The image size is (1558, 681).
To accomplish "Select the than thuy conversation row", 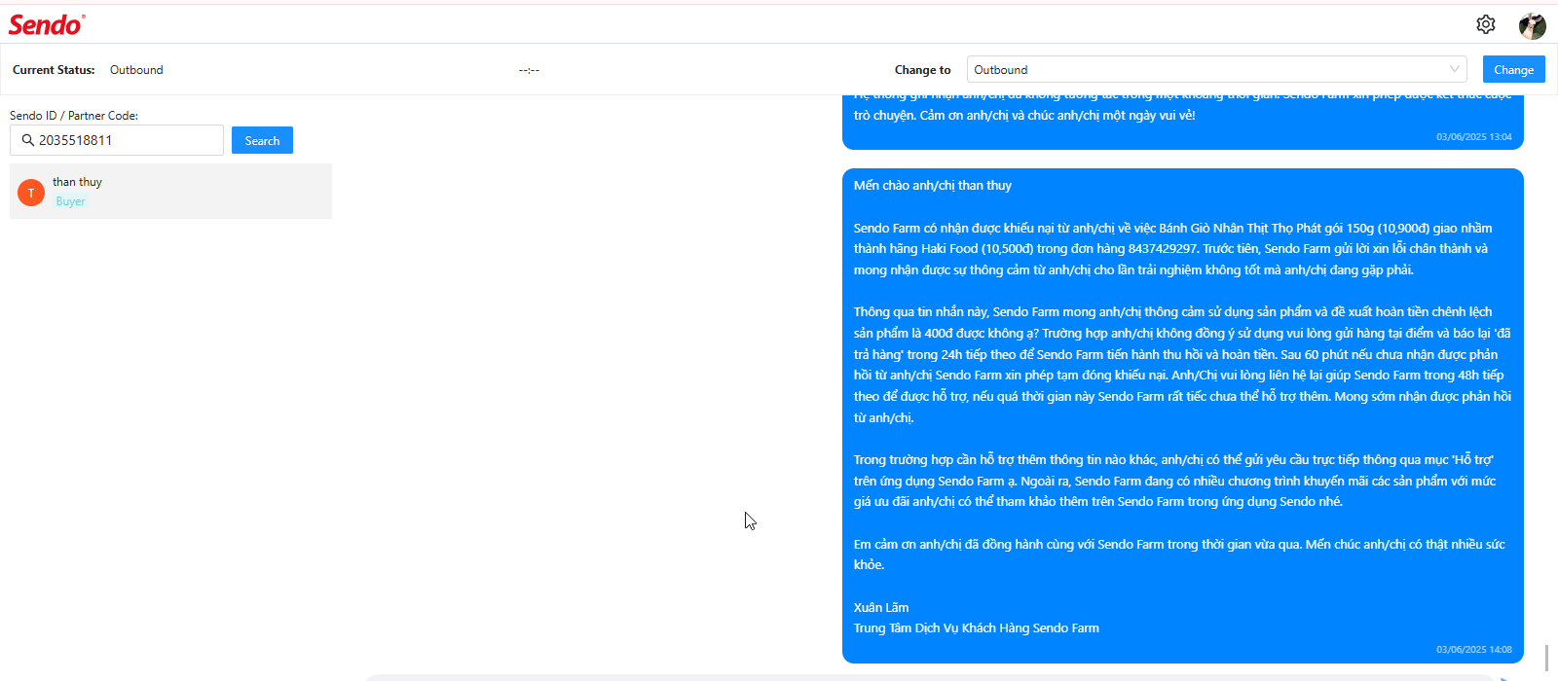I will pyautogui.click(x=170, y=191).
